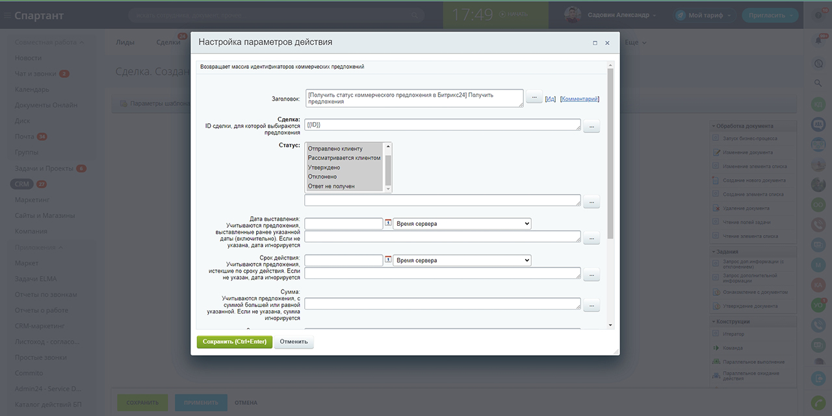The height and width of the screenshot is (416, 832).
Task: Select Параллельное выполнение construction icon
Action: [x=716, y=361]
